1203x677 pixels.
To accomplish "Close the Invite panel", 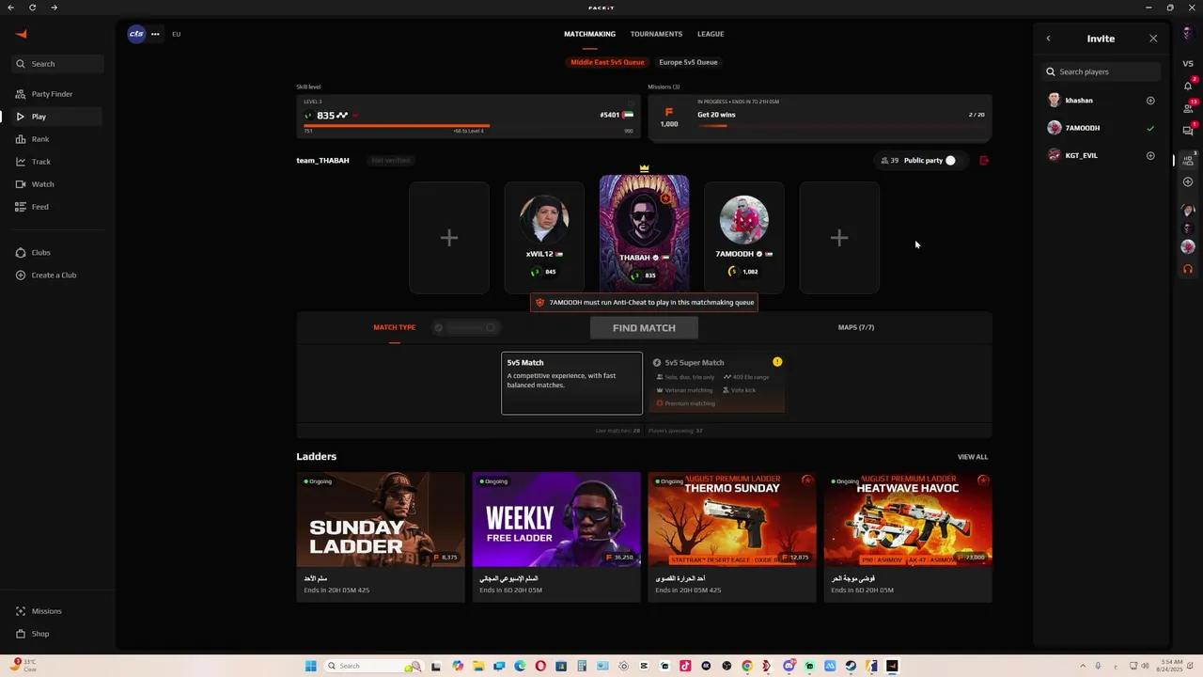I will [x=1153, y=39].
